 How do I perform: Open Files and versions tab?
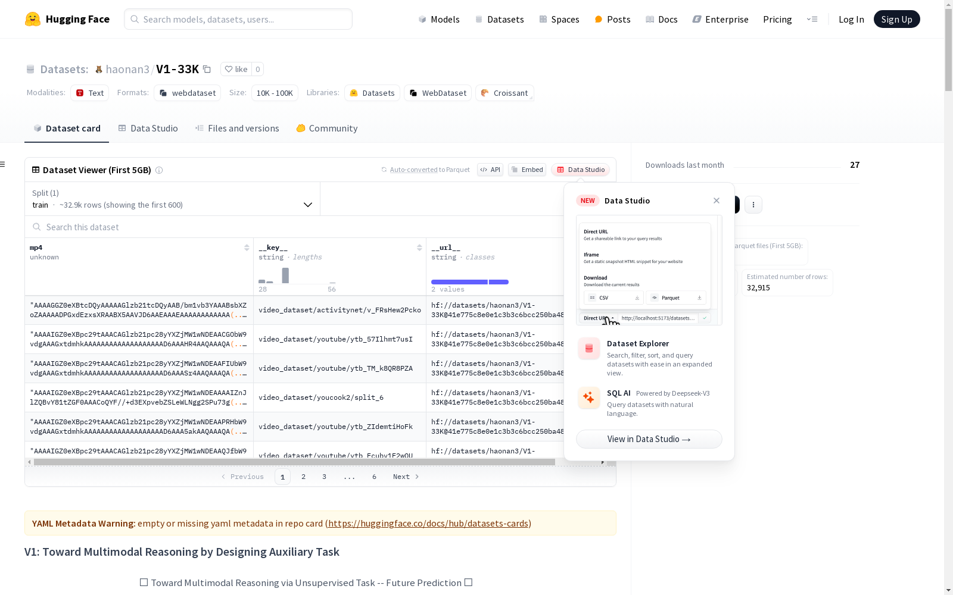tap(237, 128)
